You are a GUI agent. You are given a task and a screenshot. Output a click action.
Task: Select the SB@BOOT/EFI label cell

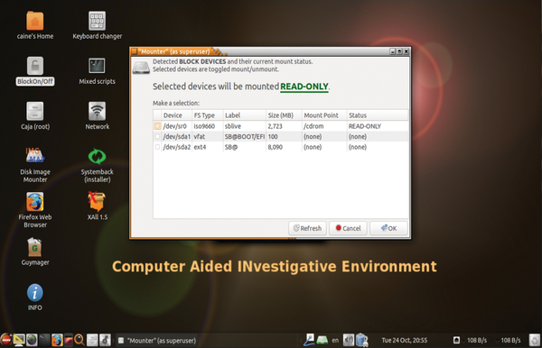point(245,136)
